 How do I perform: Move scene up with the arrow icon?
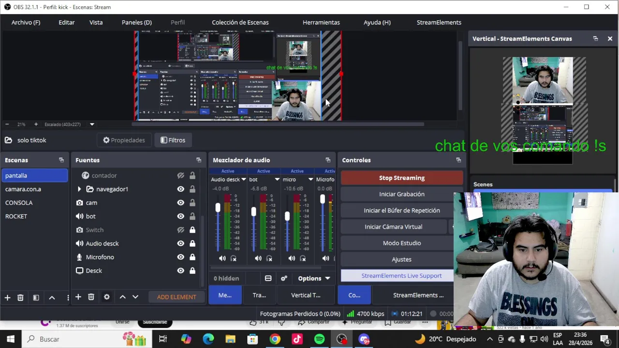coord(52,298)
